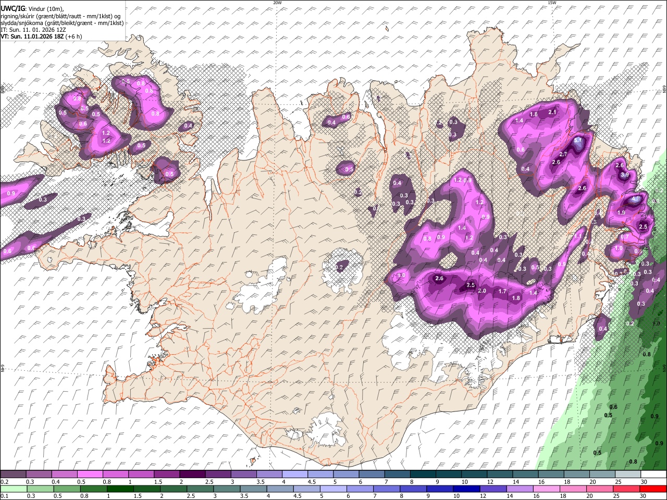The height and width of the screenshot is (500, 667).
Task: Click the 0.1 label in bottom legend row
Action: [4, 496]
